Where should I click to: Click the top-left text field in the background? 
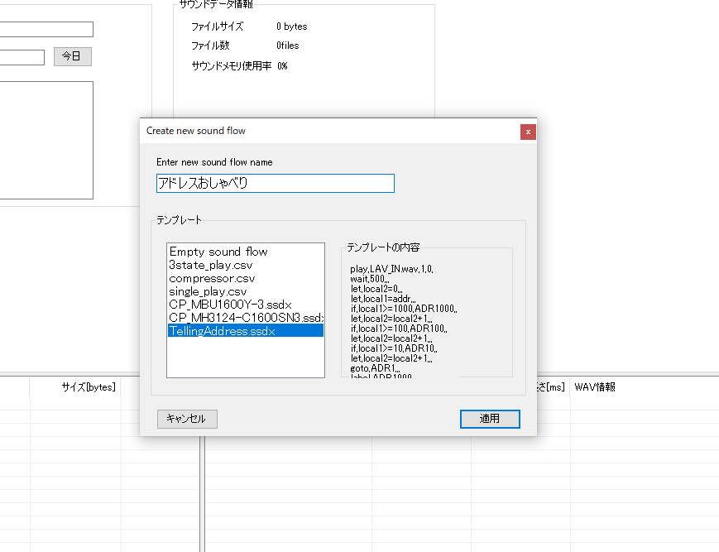coord(46,30)
